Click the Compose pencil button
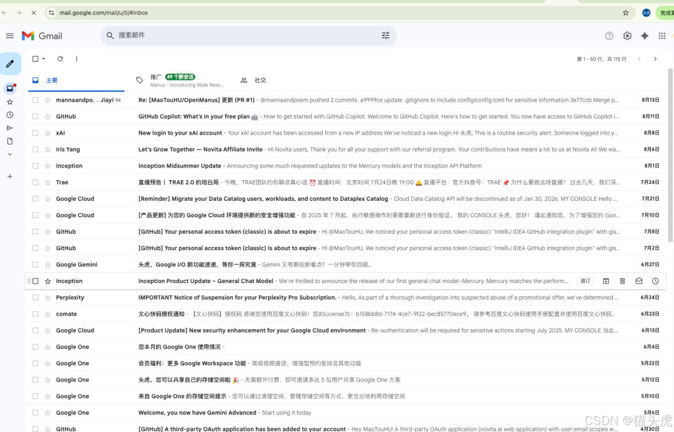This screenshot has width=674, height=432. [10, 64]
